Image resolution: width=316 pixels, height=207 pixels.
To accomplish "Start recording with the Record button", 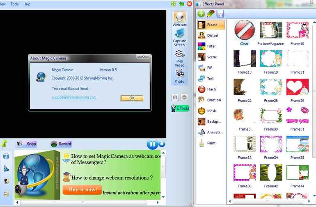I will [x=61, y=144].
